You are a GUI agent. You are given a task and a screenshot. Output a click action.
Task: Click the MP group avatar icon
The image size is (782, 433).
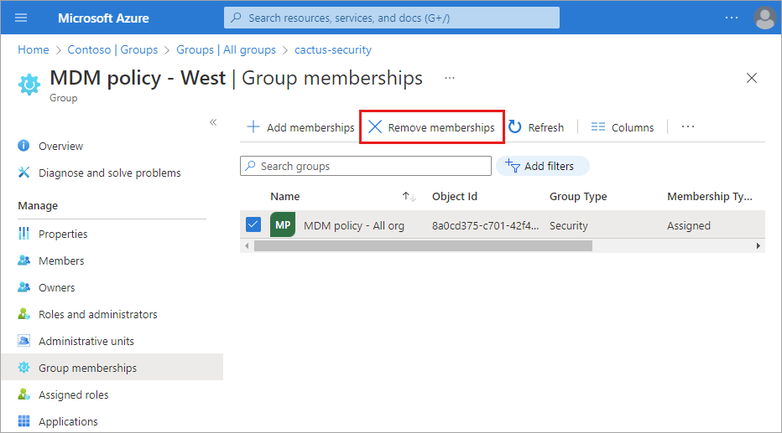pos(283,225)
